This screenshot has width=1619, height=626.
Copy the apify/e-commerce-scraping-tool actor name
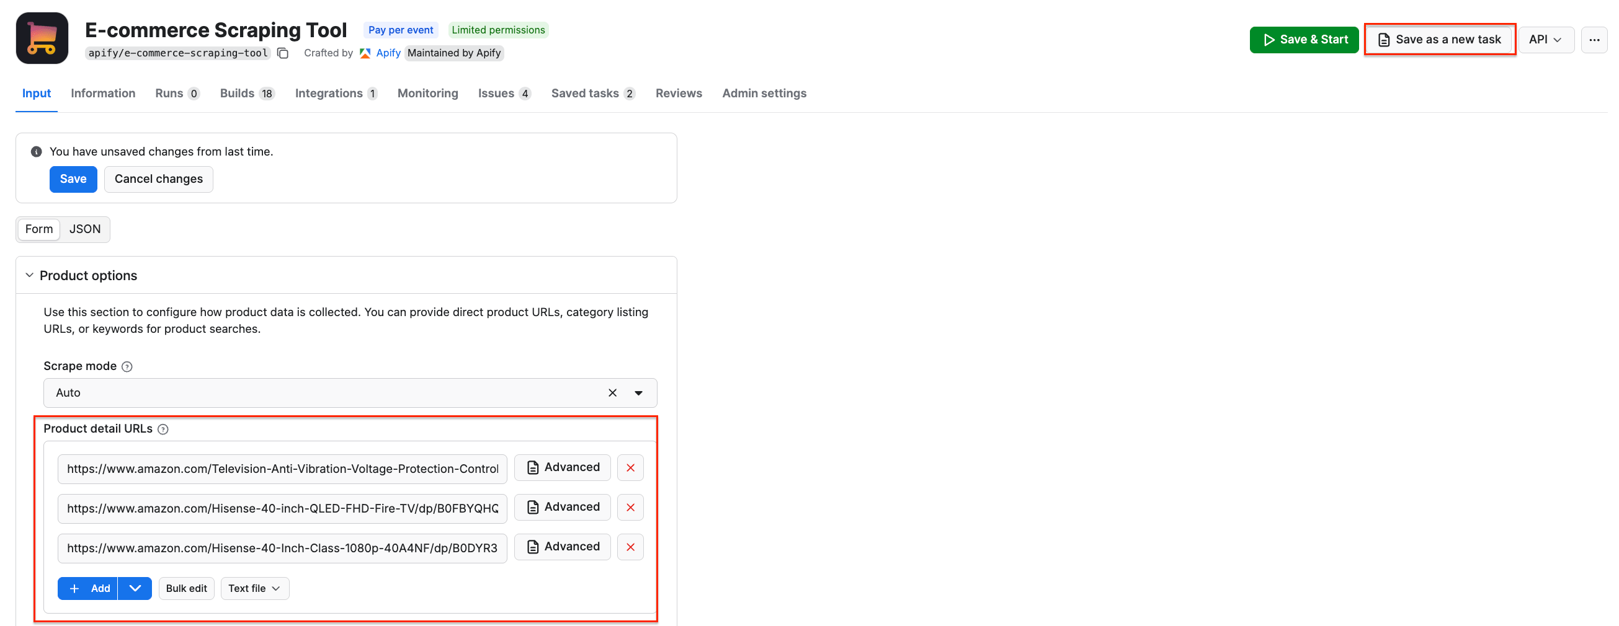pyautogui.click(x=283, y=53)
